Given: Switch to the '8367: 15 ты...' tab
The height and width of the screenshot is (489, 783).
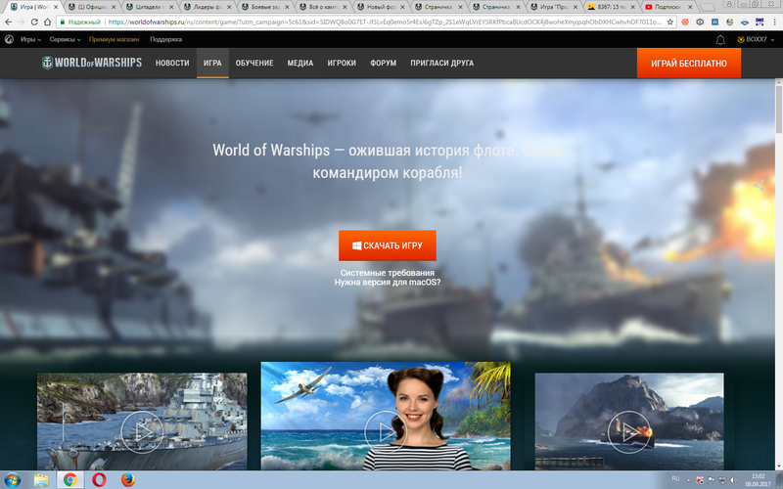Looking at the screenshot, I should (x=613, y=7).
